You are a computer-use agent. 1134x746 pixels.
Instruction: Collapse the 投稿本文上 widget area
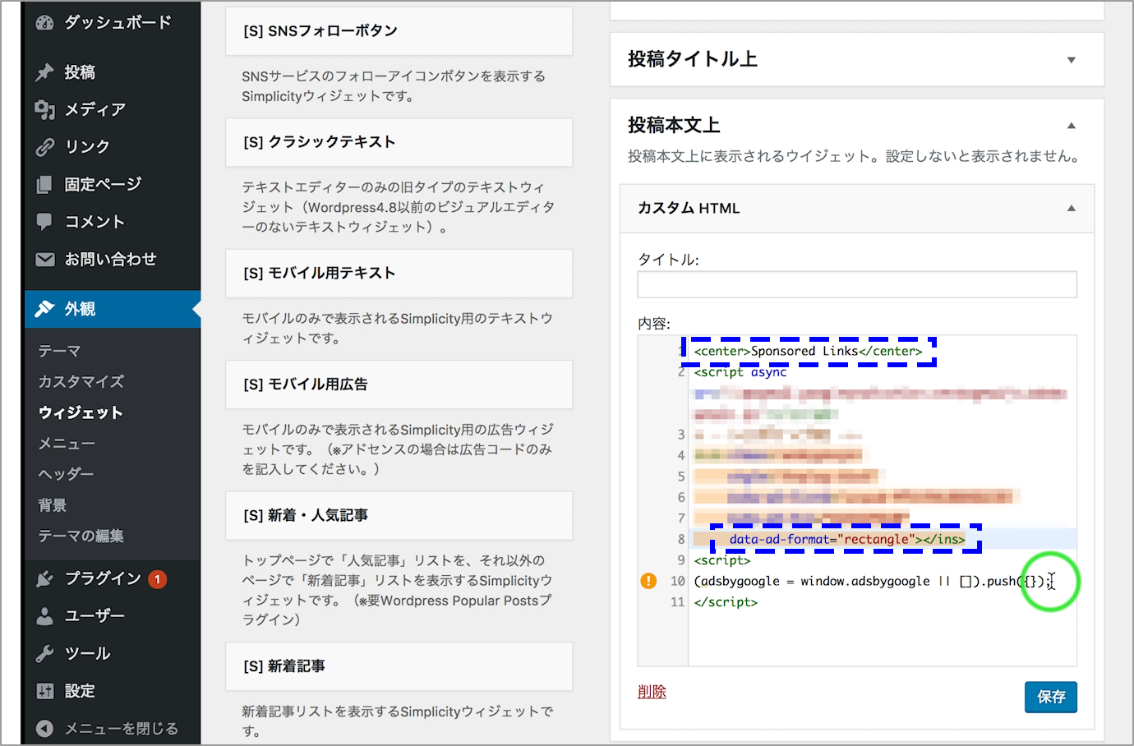(1071, 126)
